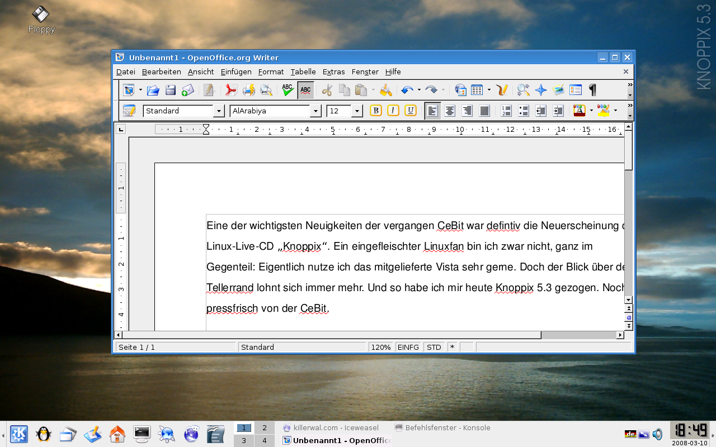
Task: Center the paragraph
Action: click(x=450, y=111)
